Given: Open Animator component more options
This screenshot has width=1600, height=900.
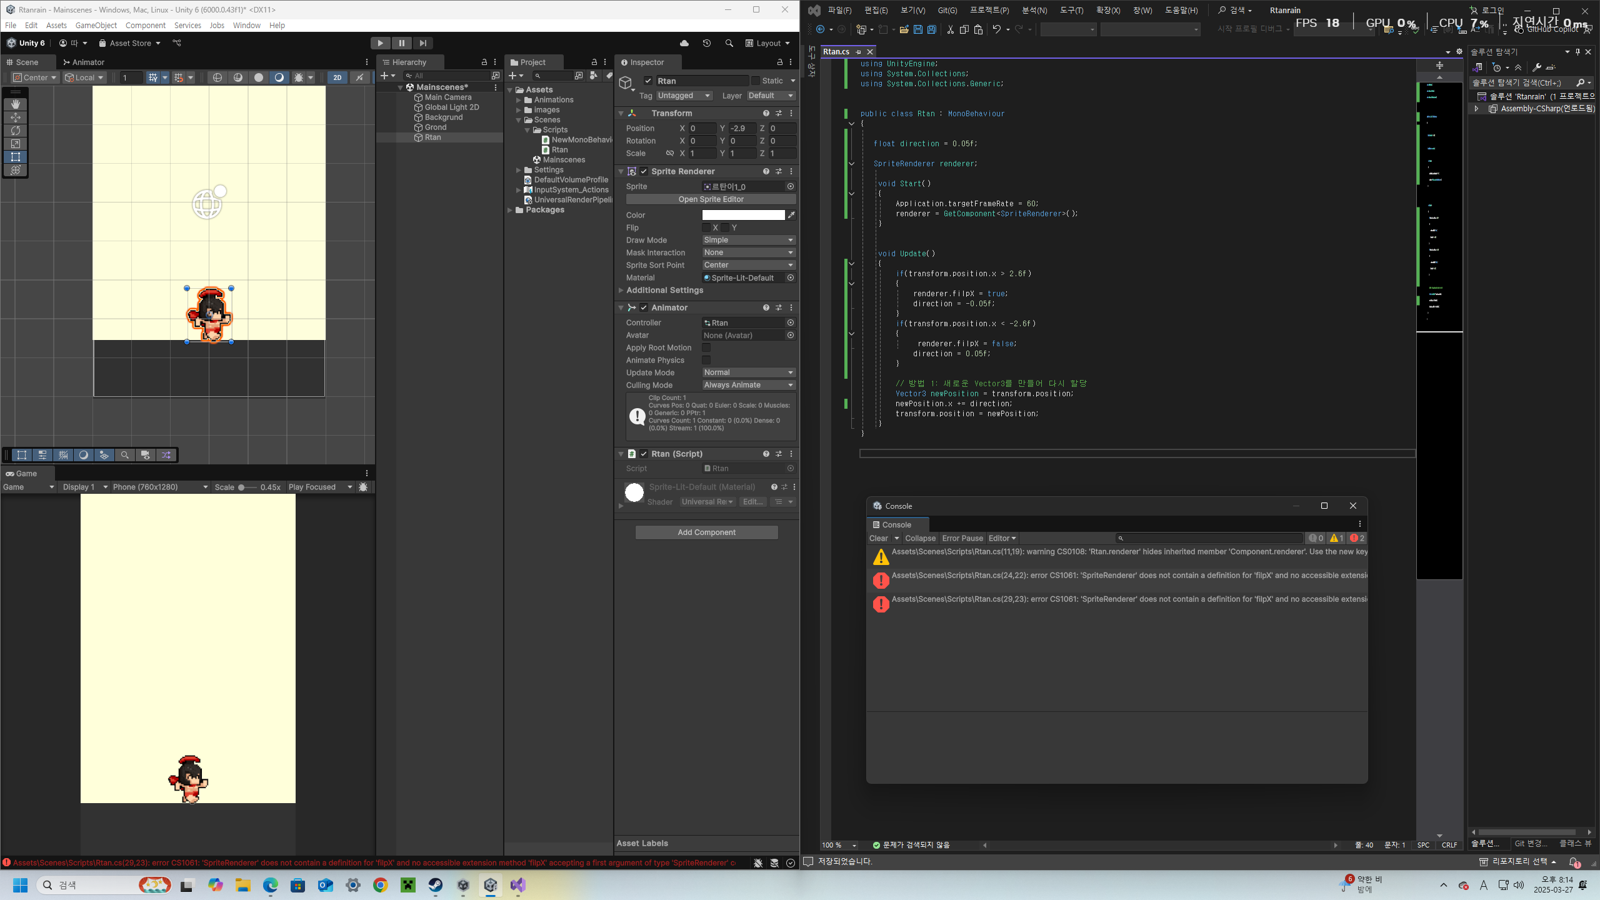Looking at the screenshot, I should pyautogui.click(x=791, y=307).
